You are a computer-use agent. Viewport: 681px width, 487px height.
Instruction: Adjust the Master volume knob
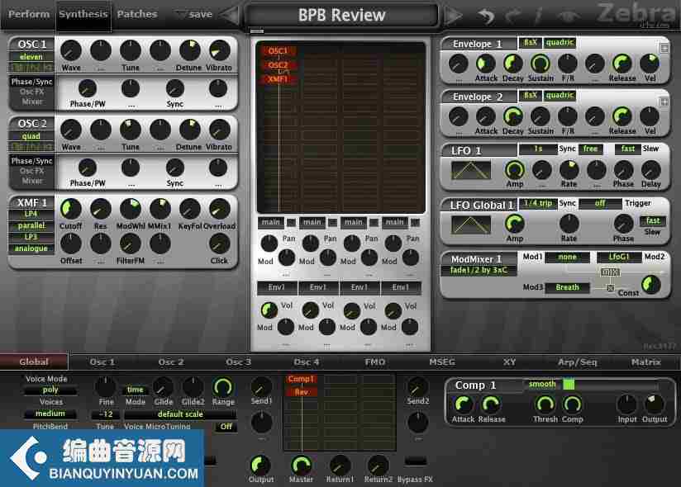pos(301,466)
